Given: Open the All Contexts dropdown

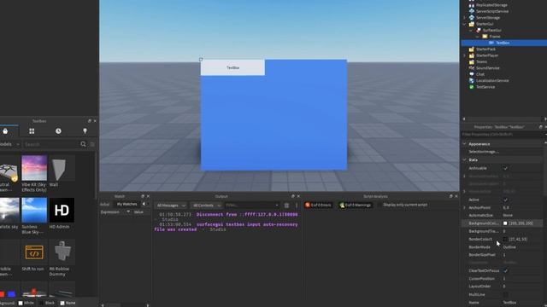Looking at the screenshot, I should (x=207, y=206).
